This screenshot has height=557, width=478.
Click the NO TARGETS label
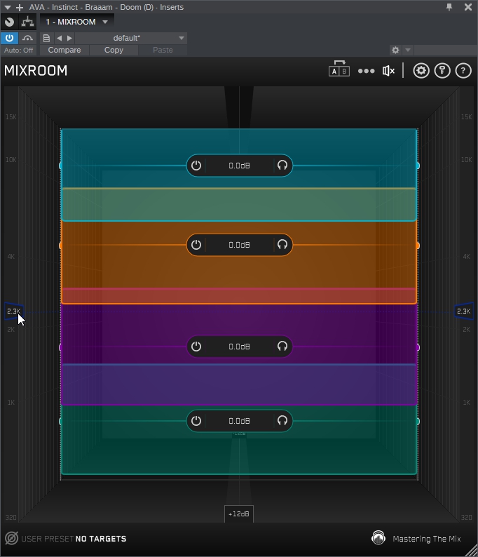tap(101, 539)
